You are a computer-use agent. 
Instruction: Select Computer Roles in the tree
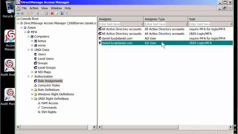[x=49, y=85]
